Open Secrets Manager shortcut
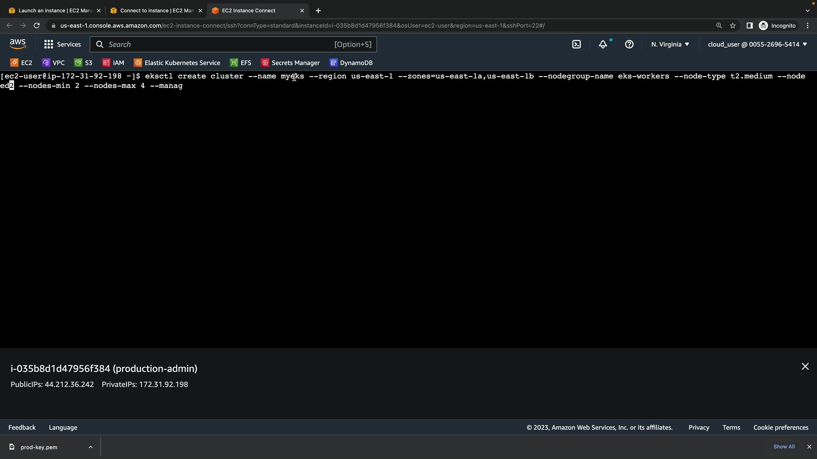The image size is (817, 459). pyautogui.click(x=290, y=63)
